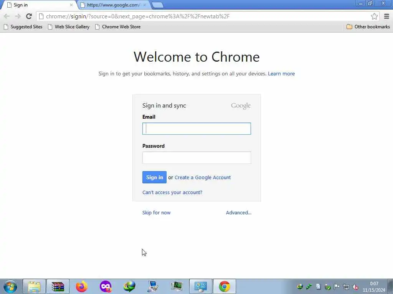The height and width of the screenshot is (294, 393).
Task: Click the forward navigation arrow
Action: (18, 16)
